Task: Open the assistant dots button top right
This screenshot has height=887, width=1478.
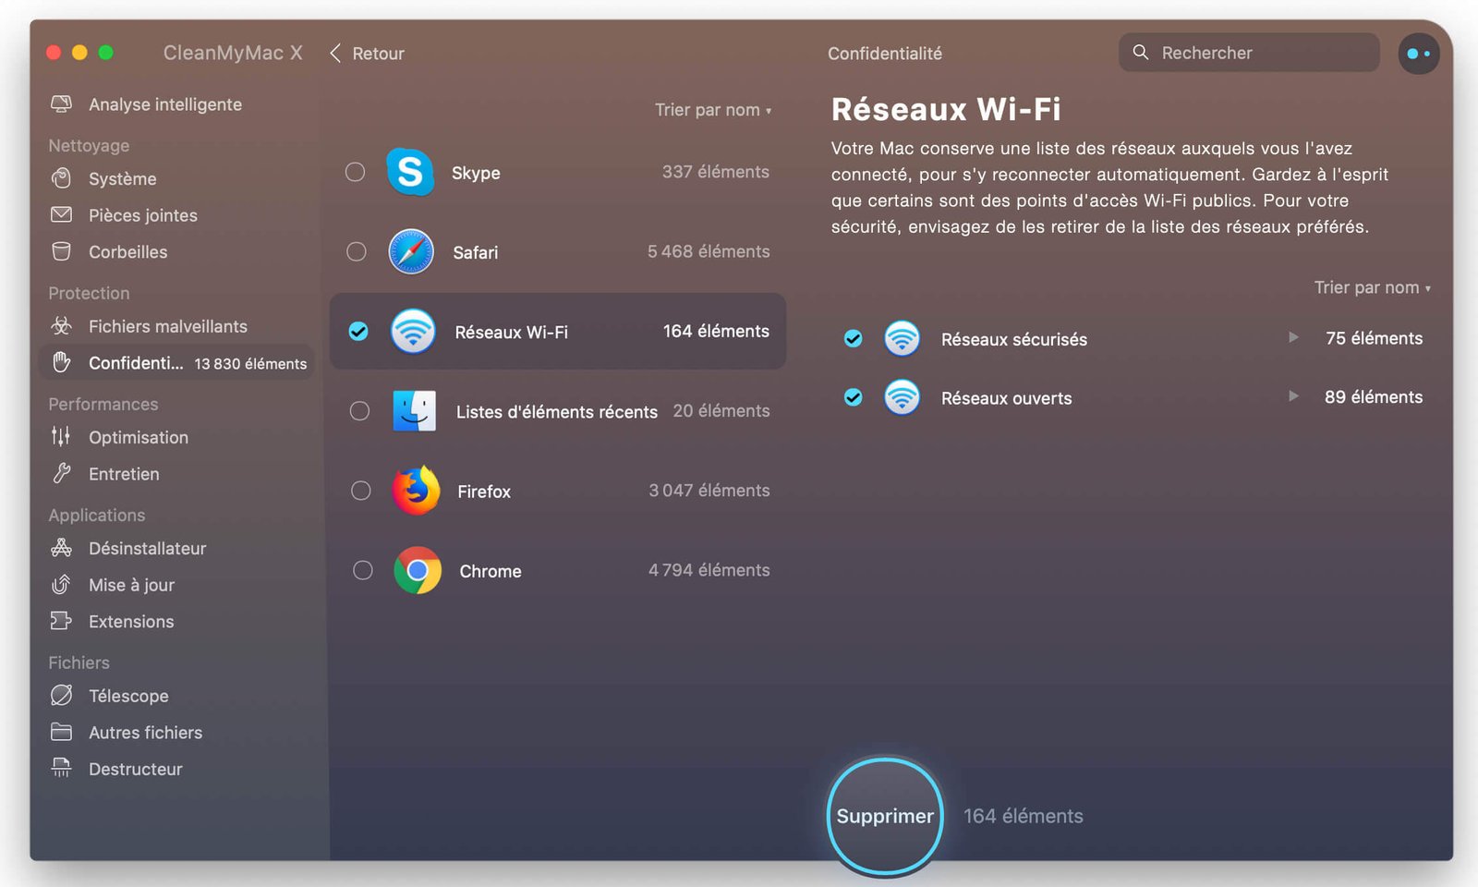Action: pyautogui.click(x=1418, y=54)
